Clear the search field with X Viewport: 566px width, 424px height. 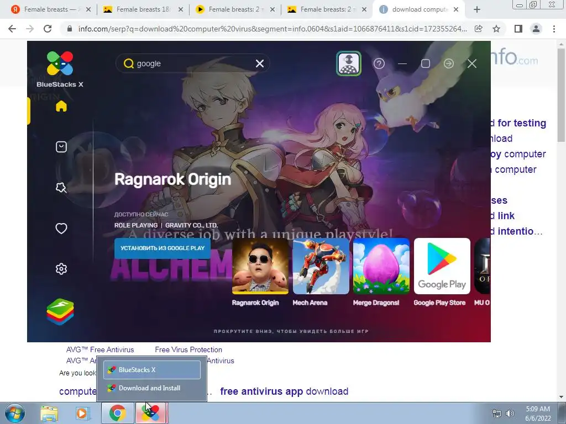coord(260,63)
